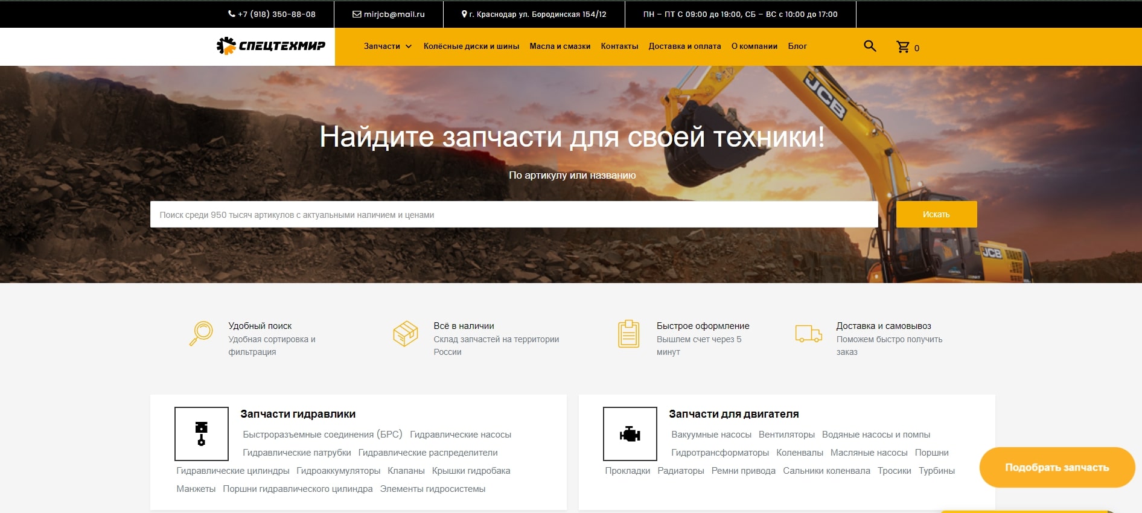Open Сальники коленвала link
The width and height of the screenshot is (1142, 513).
click(827, 471)
